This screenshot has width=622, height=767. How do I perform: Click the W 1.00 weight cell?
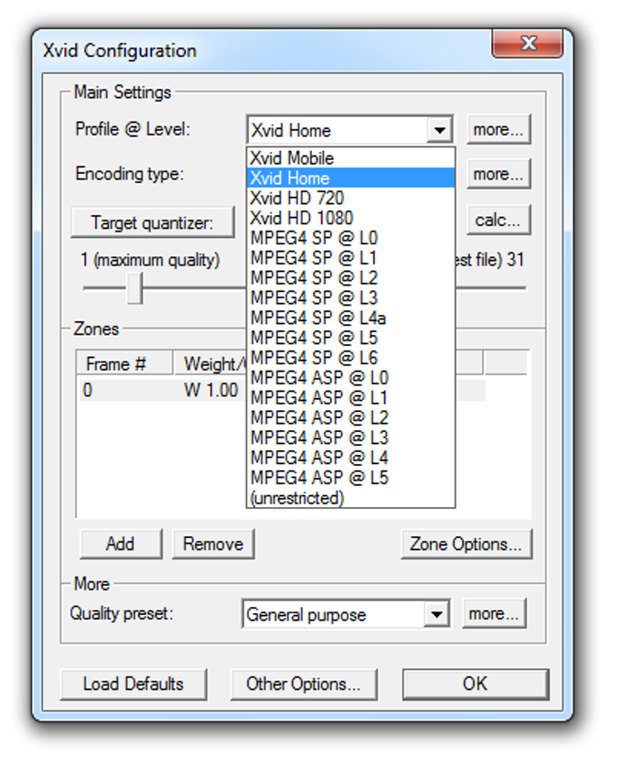pyautogui.click(x=210, y=390)
